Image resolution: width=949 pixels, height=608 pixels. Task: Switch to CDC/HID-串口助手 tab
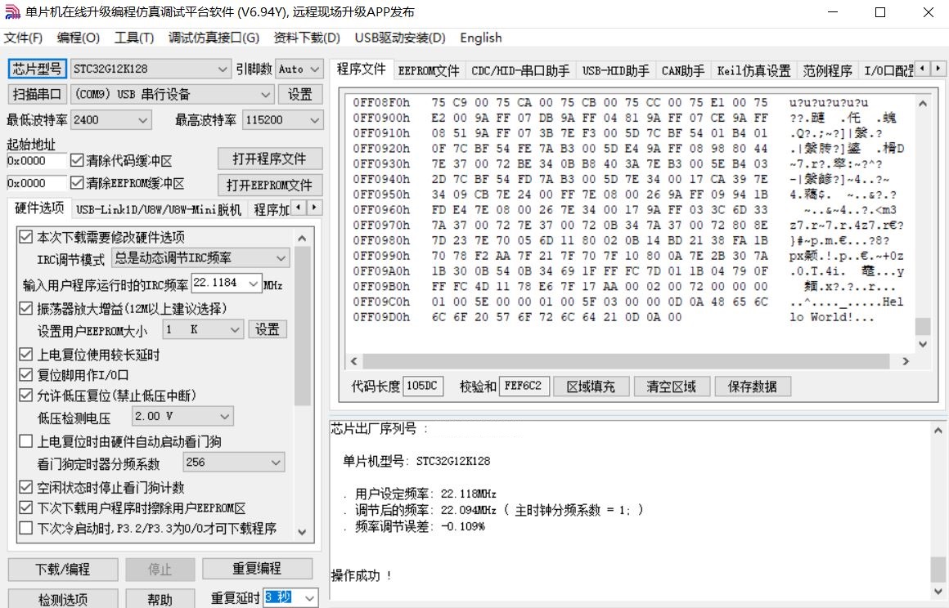click(520, 71)
